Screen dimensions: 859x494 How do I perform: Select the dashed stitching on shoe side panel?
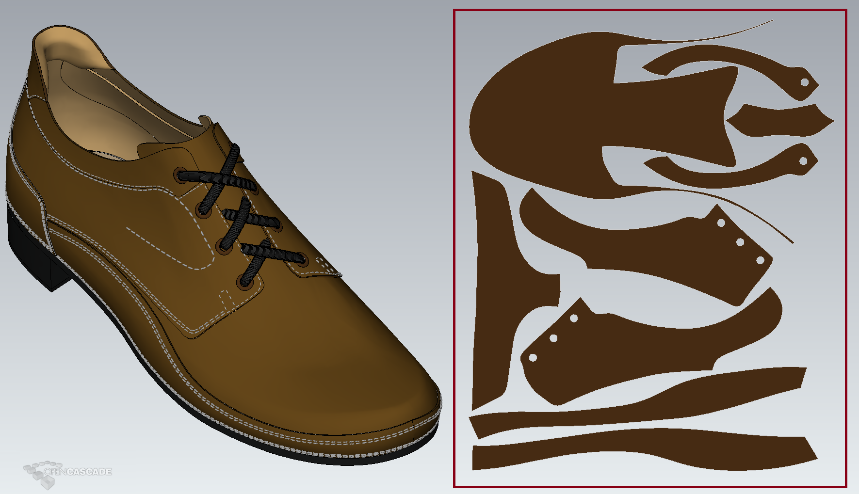(165, 247)
